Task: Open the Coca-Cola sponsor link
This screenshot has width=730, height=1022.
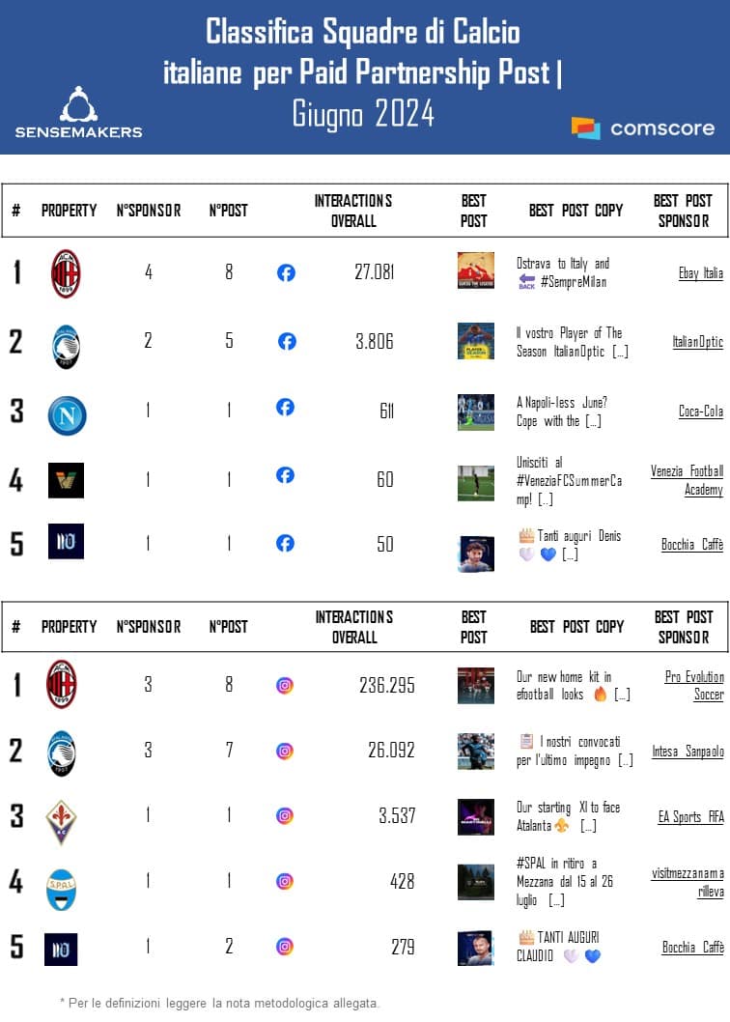Action: click(x=700, y=412)
